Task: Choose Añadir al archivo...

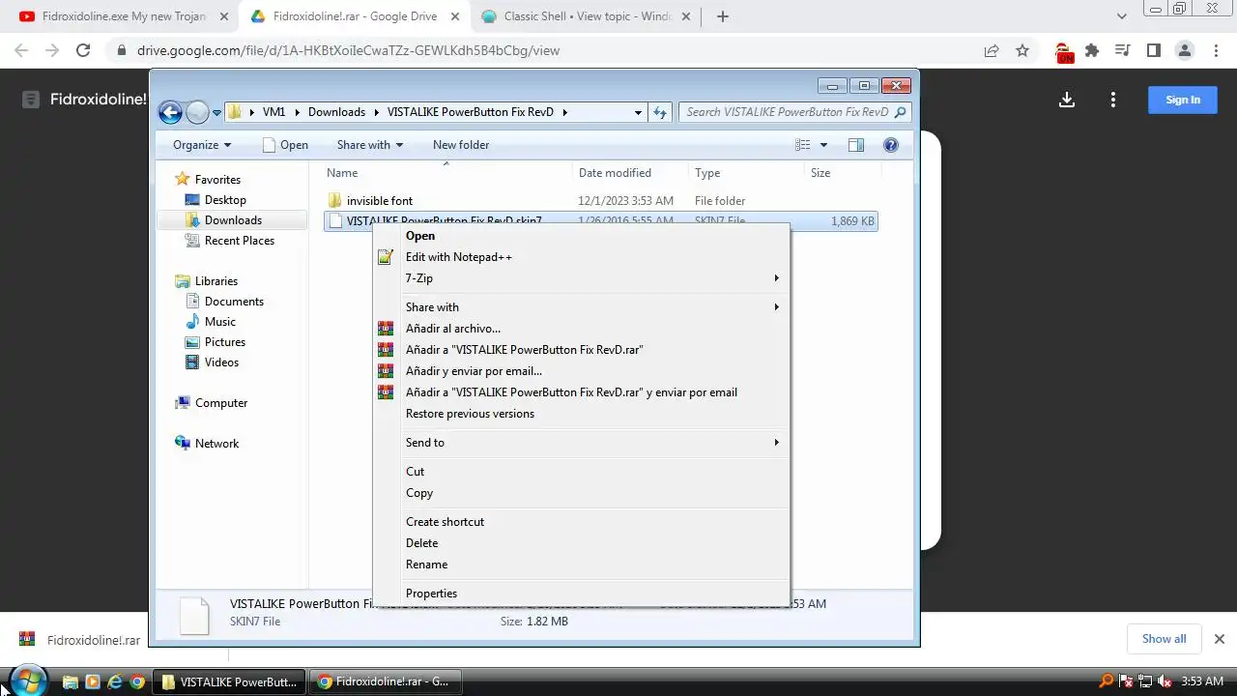Action: (x=582, y=329)
